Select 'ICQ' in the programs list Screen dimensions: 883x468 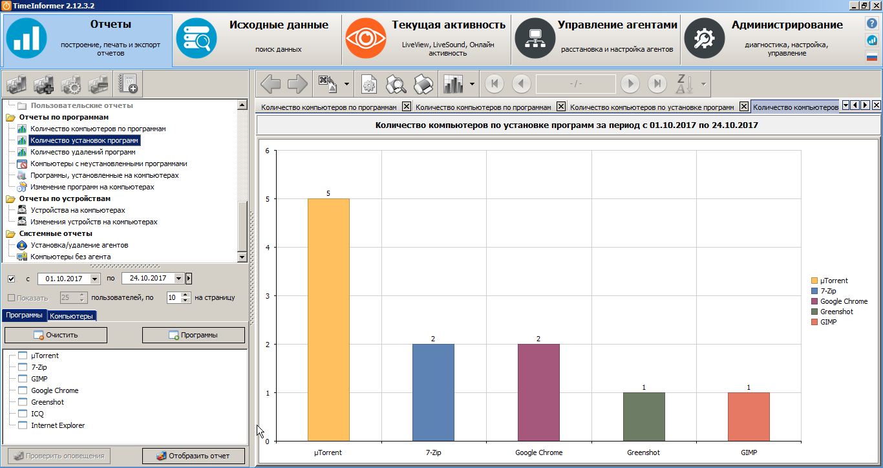click(x=37, y=414)
